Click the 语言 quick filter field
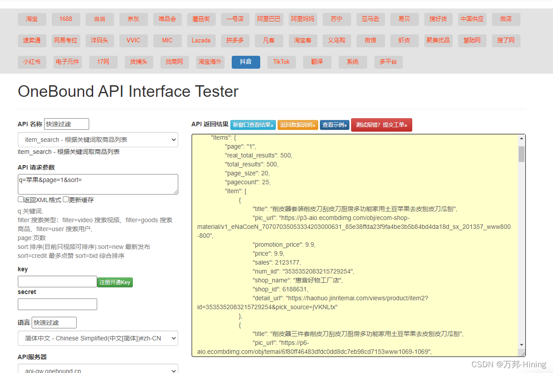 [x=54, y=323]
